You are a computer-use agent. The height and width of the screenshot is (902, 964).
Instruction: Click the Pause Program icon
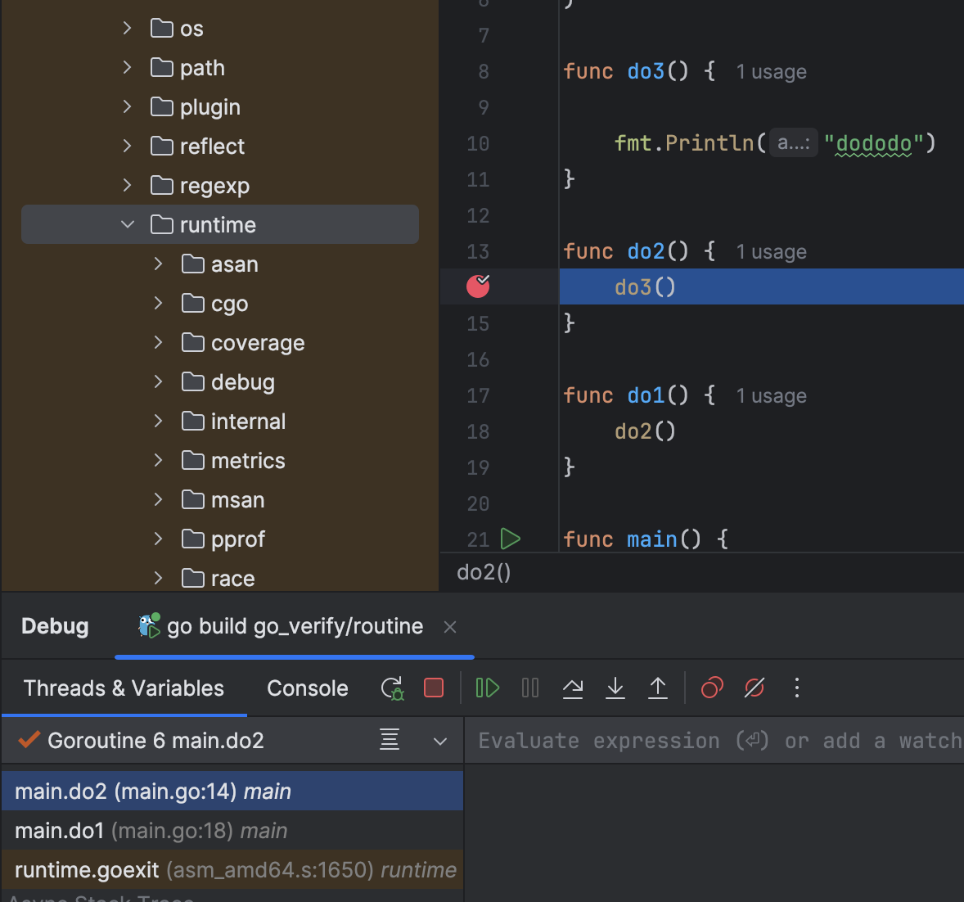click(x=530, y=688)
